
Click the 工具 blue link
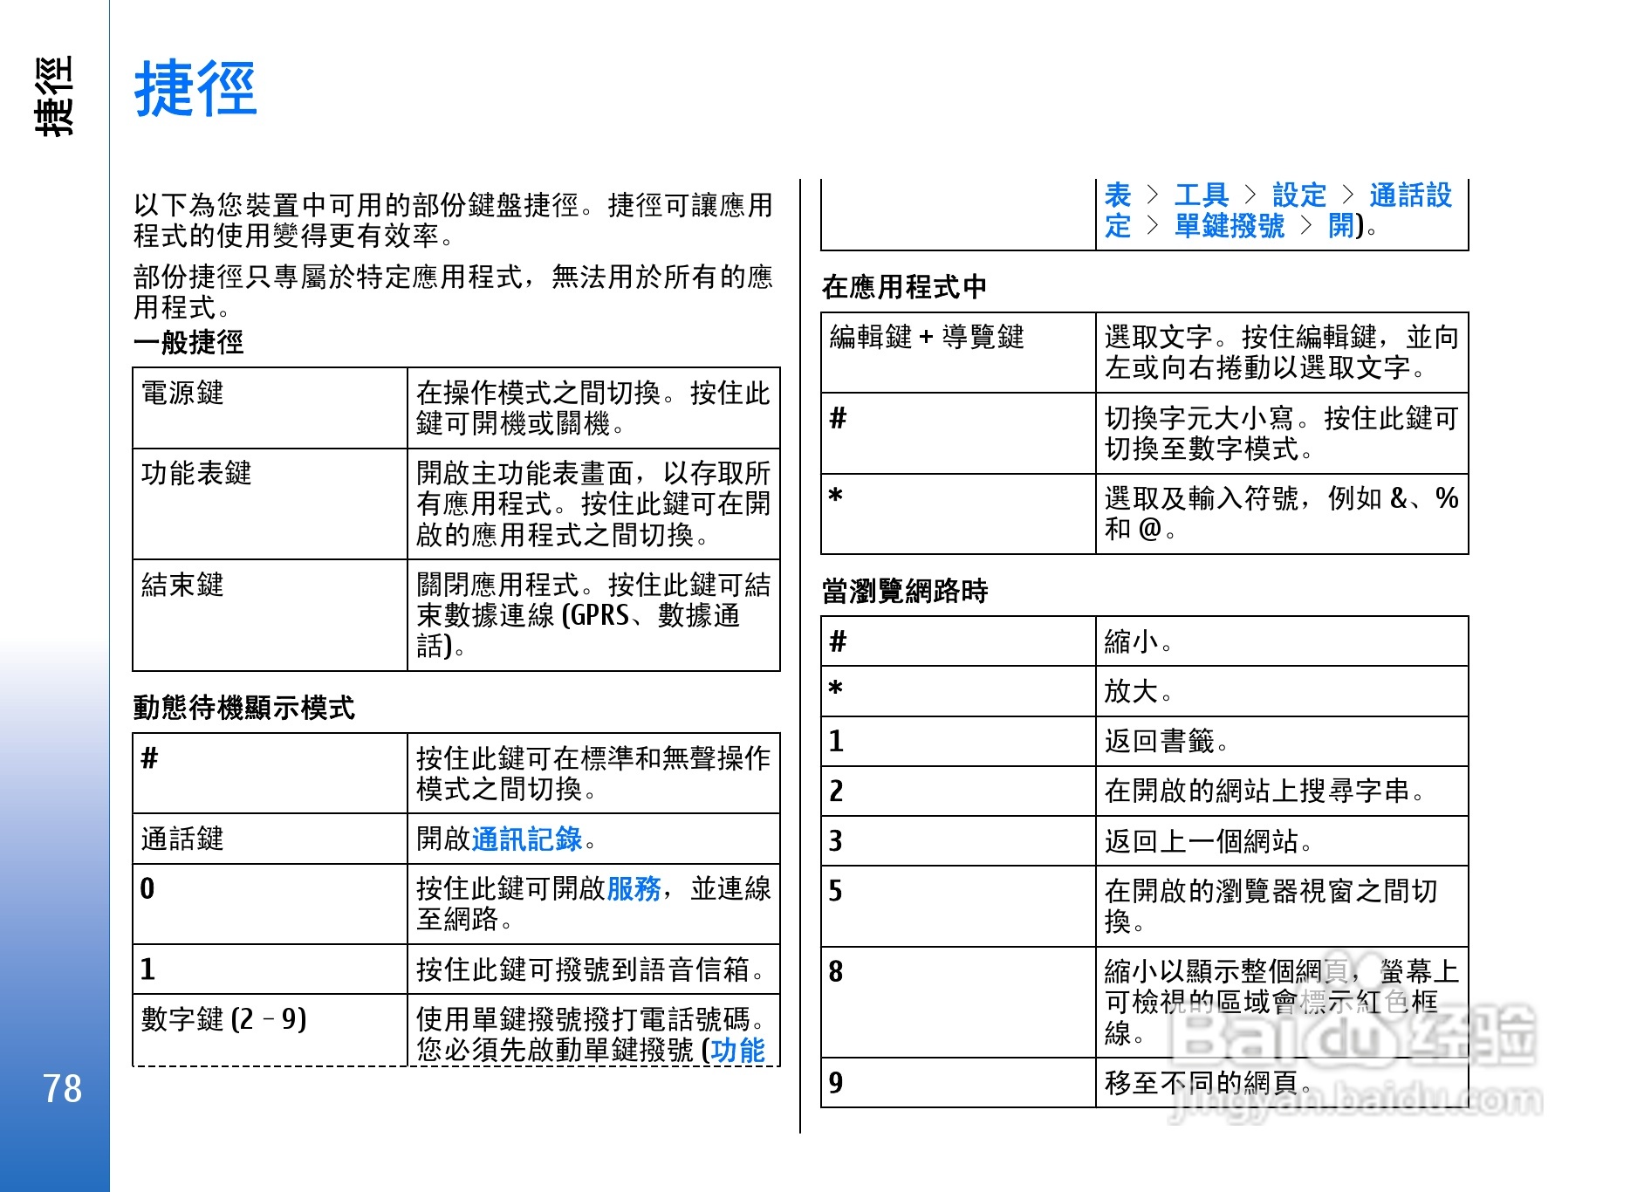(x=1201, y=195)
